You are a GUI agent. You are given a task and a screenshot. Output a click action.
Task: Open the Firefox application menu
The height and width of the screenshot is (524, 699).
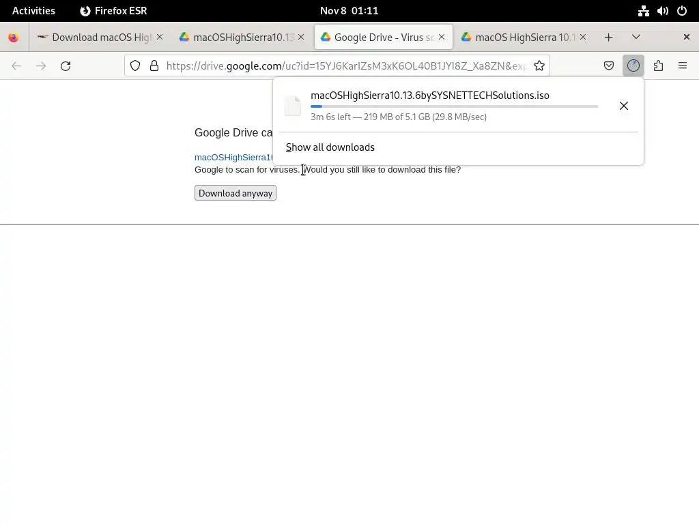point(683,66)
